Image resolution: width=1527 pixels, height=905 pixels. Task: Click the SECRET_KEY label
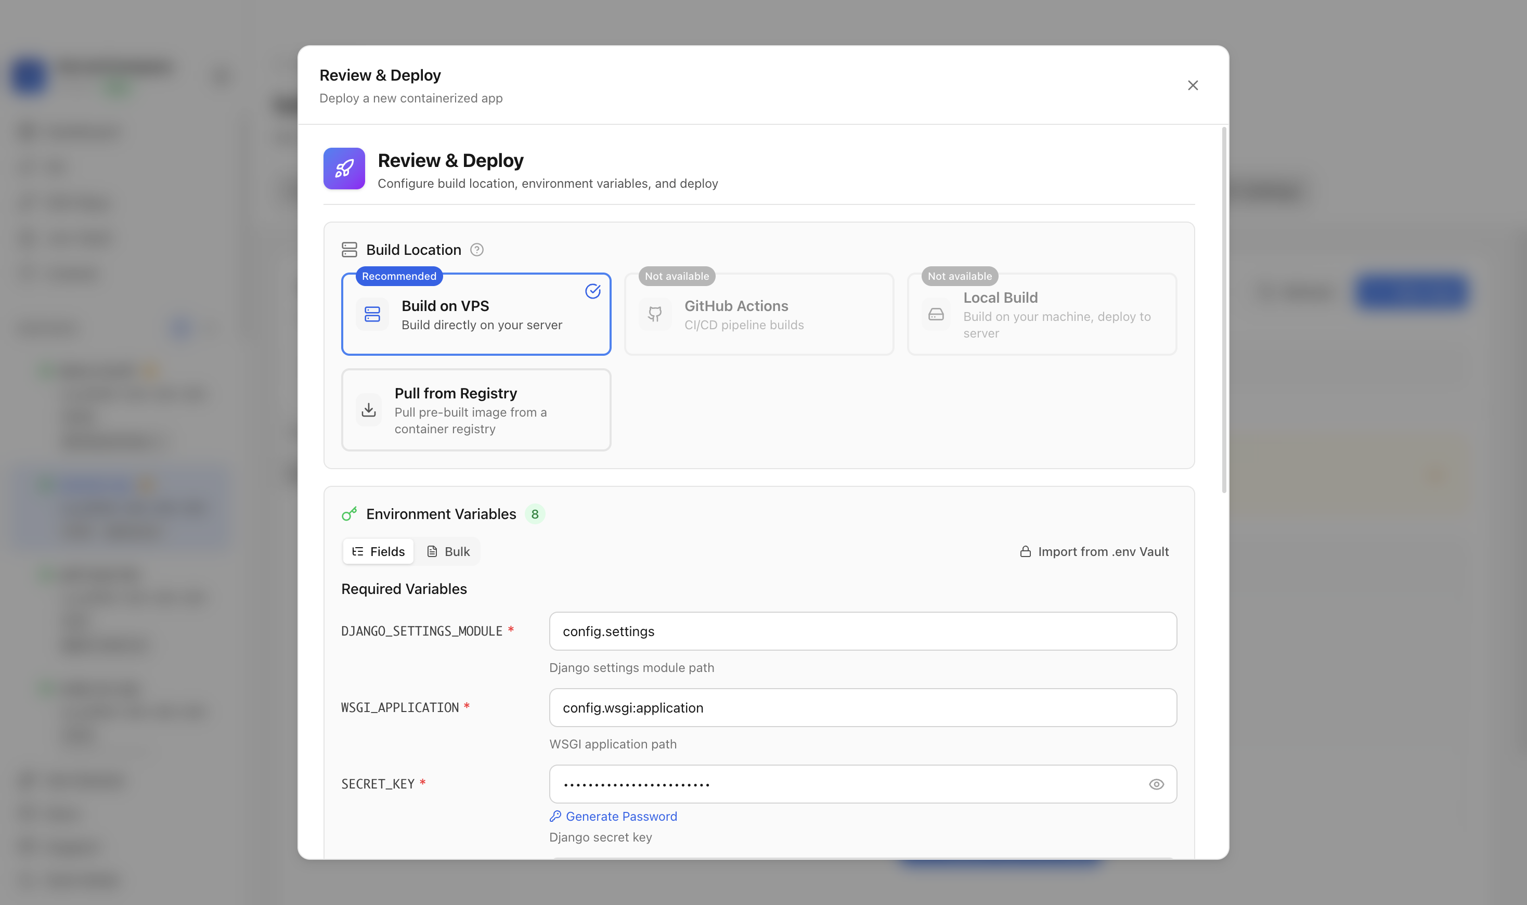tap(378, 784)
